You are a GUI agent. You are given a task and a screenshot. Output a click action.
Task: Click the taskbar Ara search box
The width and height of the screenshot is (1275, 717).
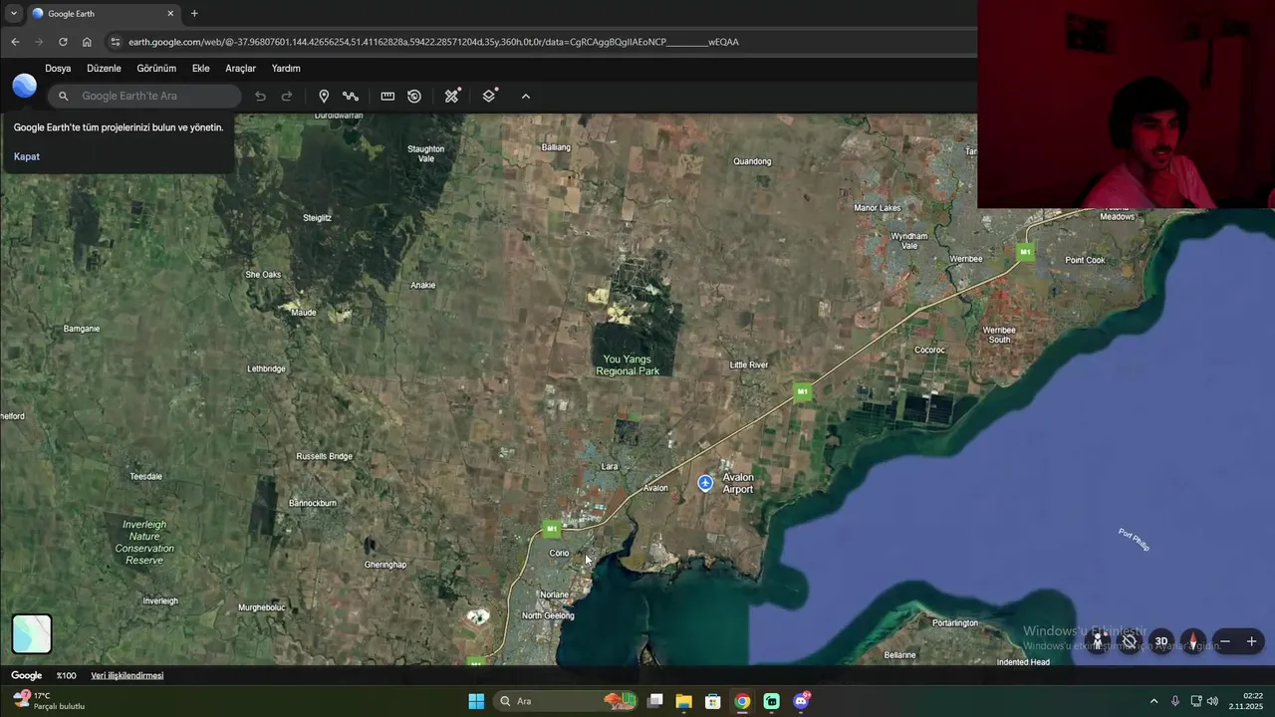tap(568, 701)
